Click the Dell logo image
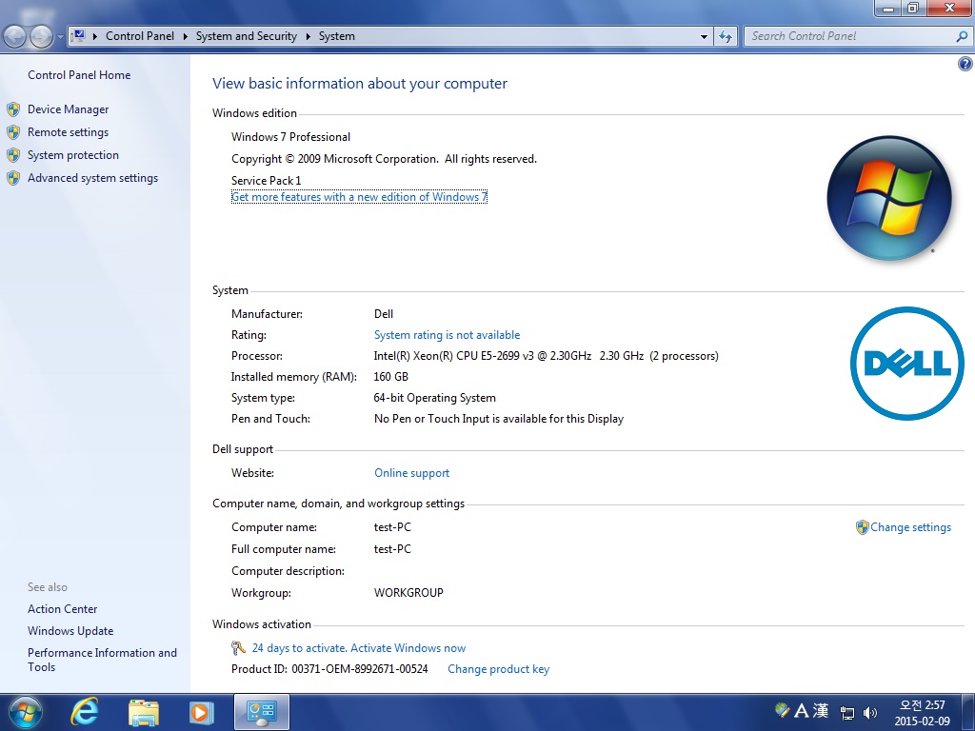975x731 pixels. coord(907,363)
